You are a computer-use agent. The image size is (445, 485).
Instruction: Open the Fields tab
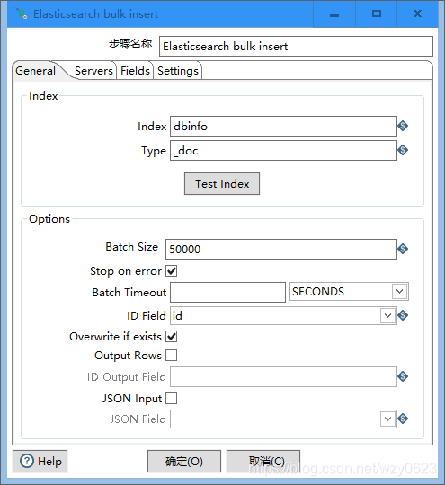coord(135,71)
